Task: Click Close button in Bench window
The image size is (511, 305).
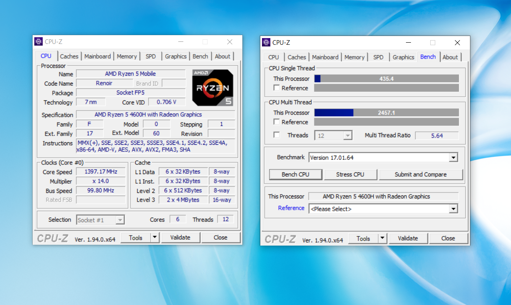Action: click(x=448, y=238)
